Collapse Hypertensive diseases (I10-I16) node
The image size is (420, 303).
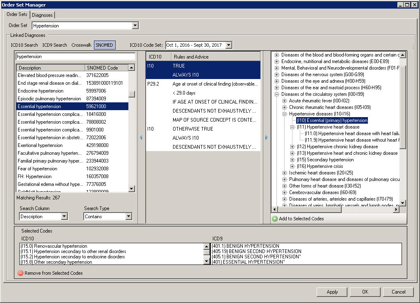(x=285, y=114)
